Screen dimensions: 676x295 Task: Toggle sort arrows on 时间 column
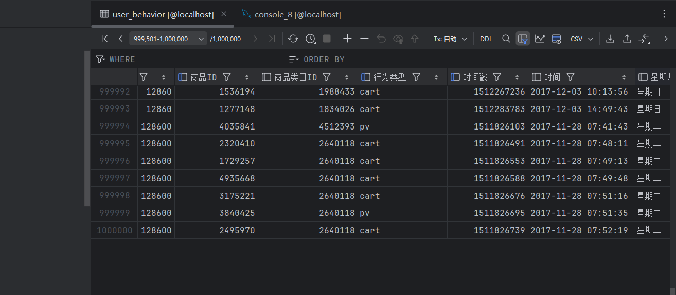624,77
